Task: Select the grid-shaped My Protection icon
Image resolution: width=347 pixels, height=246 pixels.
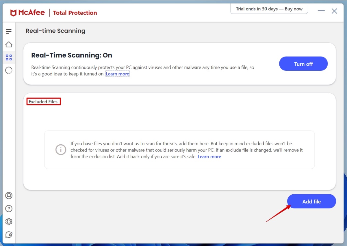Action: point(9,57)
